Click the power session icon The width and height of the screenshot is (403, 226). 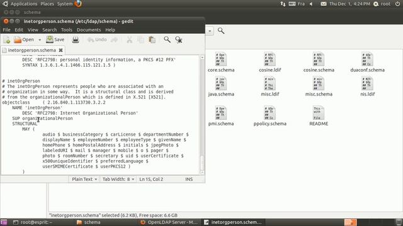pyautogui.click(x=397, y=4)
